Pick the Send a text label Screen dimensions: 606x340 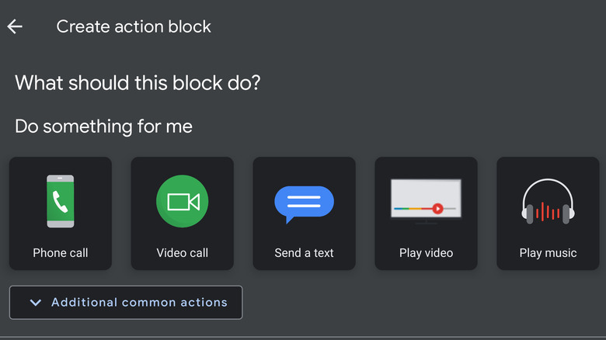304,253
